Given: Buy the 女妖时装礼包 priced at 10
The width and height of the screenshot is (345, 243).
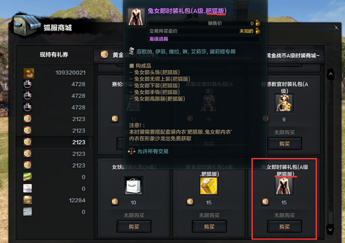Looking at the screenshot, I should tap(134, 226).
